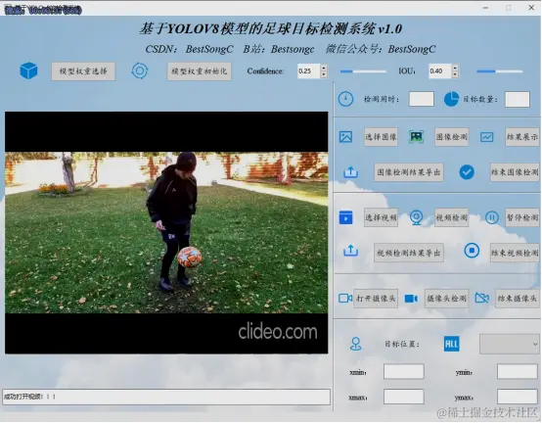Click the picture icon beside 选择图像
Image resolution: width=542 pixels, height=423 pixels.
click(346, 137)
